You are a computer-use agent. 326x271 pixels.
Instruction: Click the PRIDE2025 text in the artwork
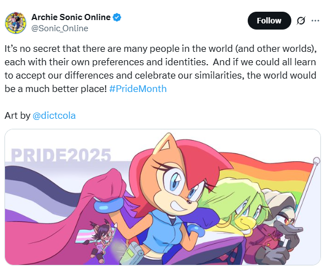[61, 154]
